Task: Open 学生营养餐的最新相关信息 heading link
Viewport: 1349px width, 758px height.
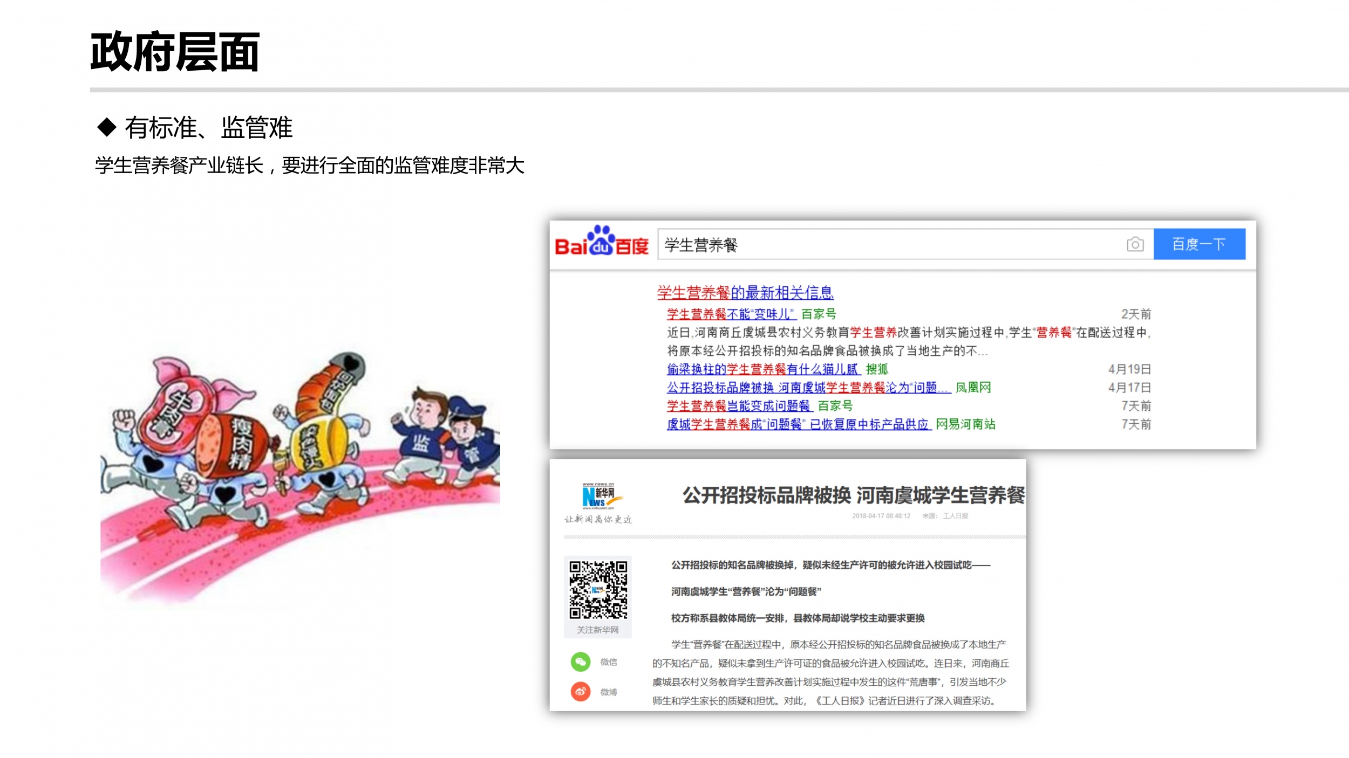Action: point(745,293)
